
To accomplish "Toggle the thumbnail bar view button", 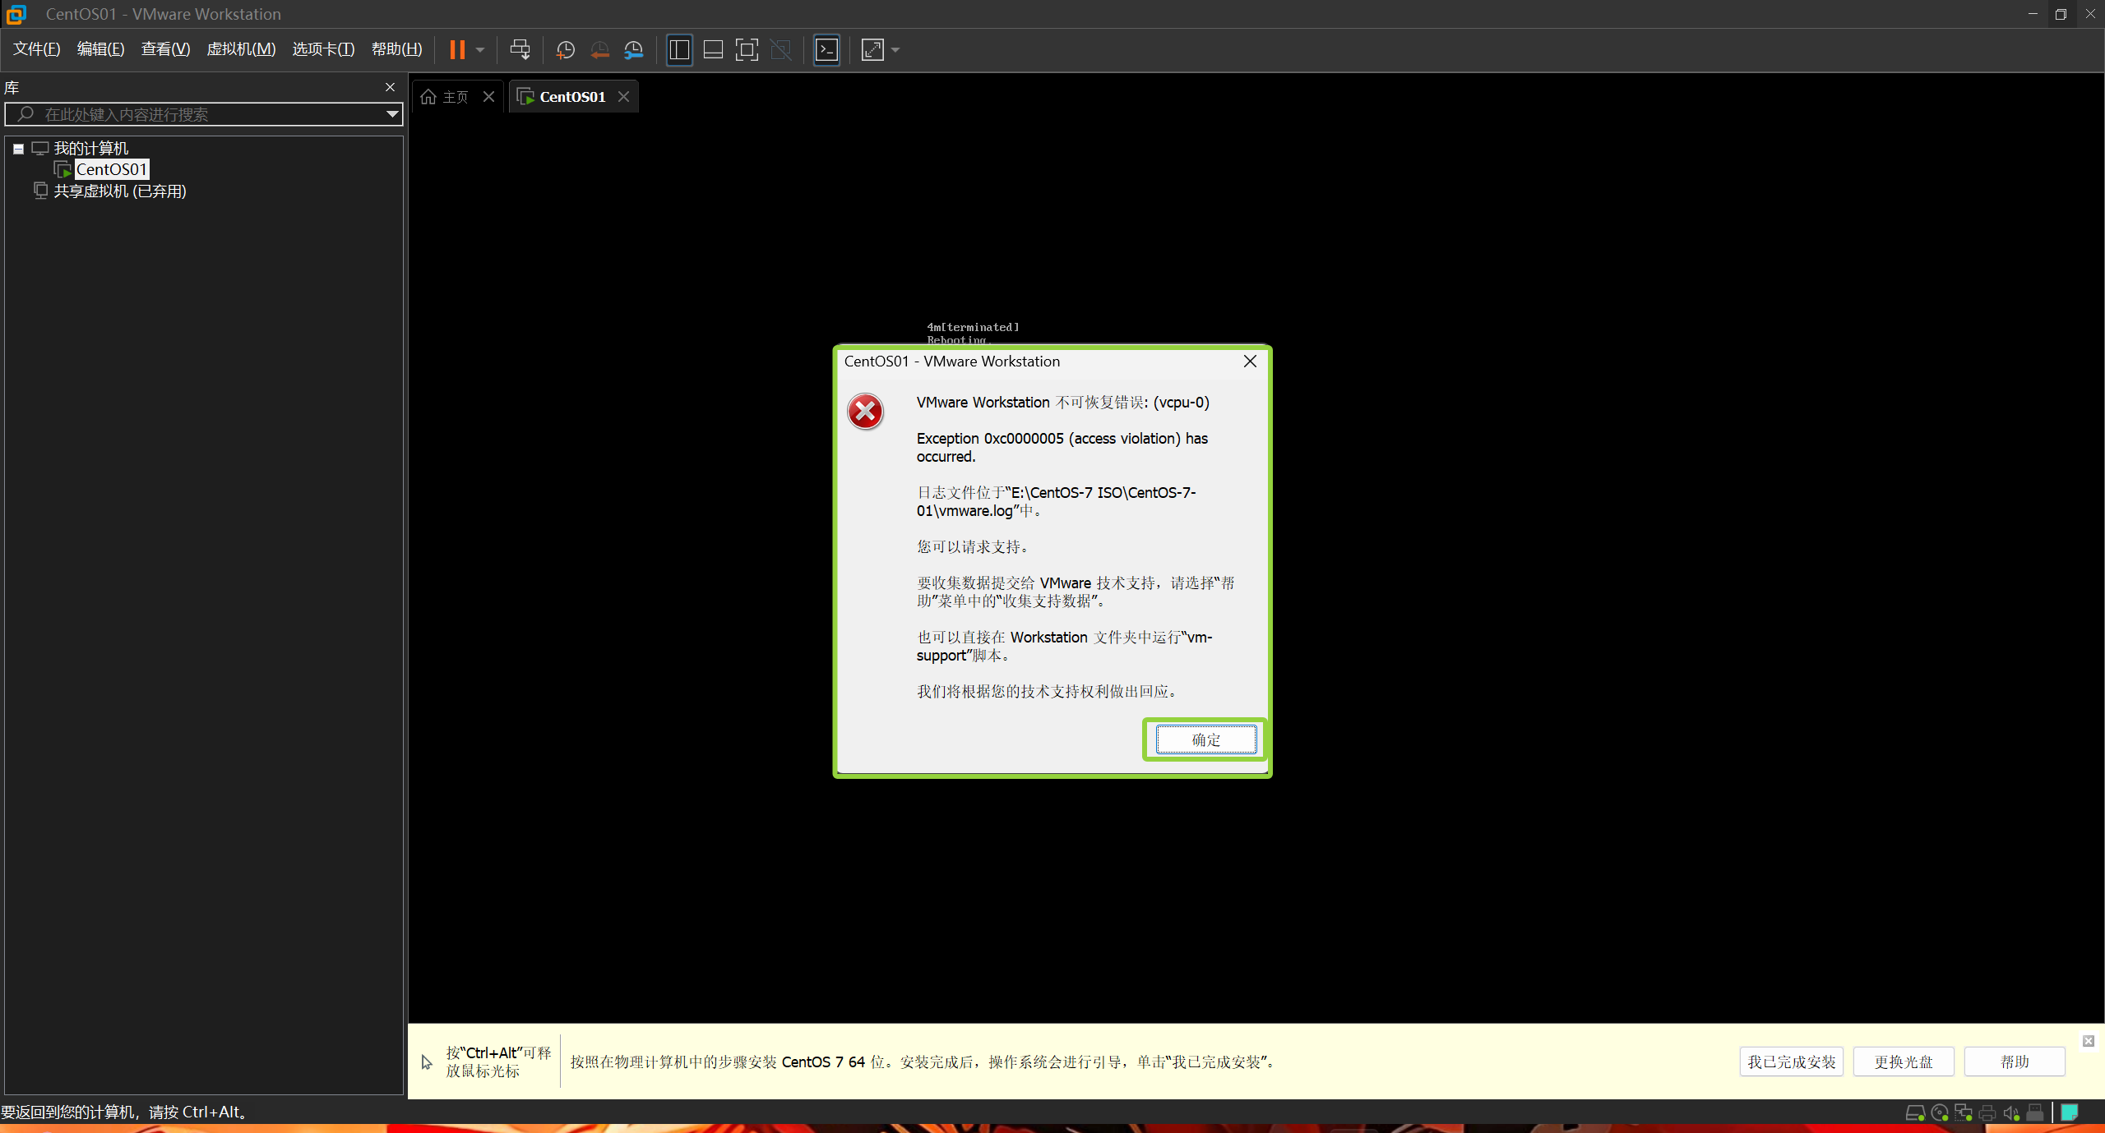I will [x=713, y=50].
